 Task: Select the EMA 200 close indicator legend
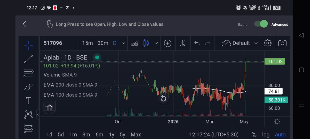coord(70,85)
